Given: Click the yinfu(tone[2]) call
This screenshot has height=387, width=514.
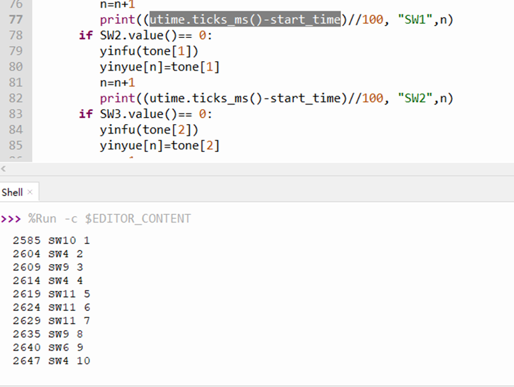Looking at the screenshot, I should [x=149, y=129].
